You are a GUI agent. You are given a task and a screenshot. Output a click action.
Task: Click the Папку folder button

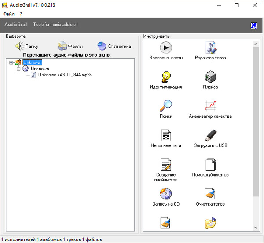27,46
